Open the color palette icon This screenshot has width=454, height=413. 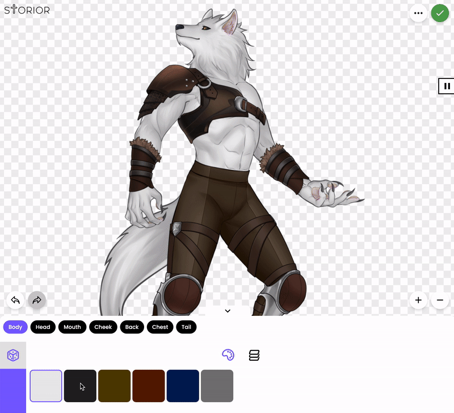tap(228, 354)
